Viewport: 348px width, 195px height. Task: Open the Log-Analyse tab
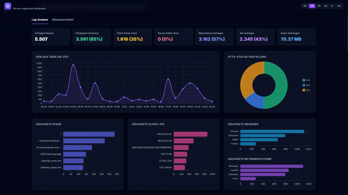[40, 20]
